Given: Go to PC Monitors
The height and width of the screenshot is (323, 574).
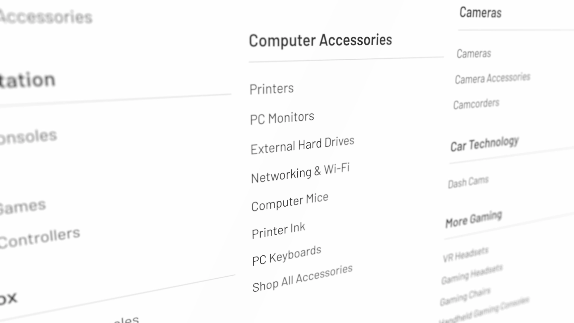Looking at the screenshot, I should [x=282, y=118].
